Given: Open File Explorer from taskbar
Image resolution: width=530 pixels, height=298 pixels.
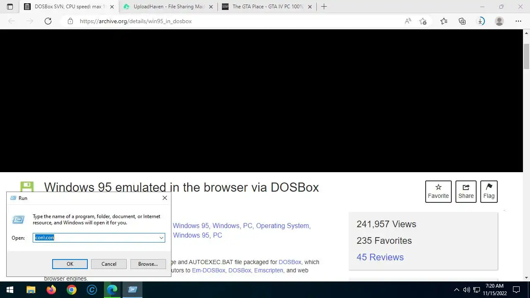Looking at the screenshot, I should (31, 290).
